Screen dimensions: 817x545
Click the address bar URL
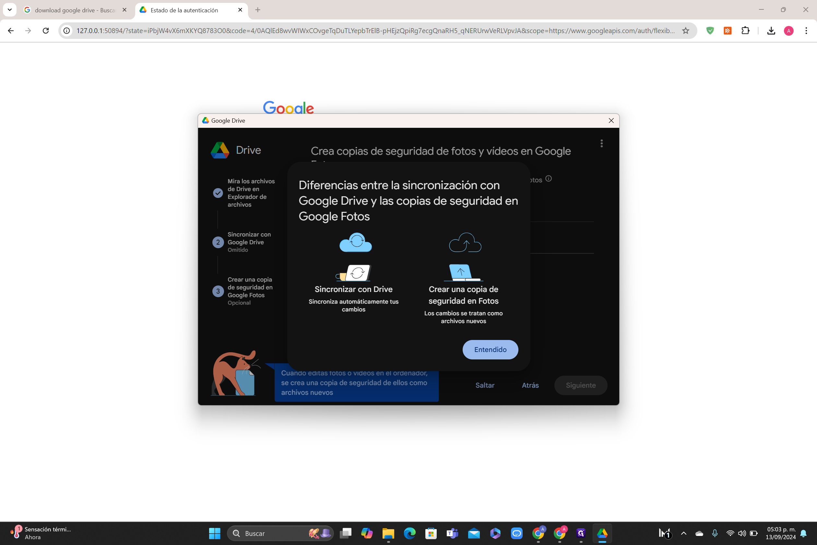tap(375, 30)
